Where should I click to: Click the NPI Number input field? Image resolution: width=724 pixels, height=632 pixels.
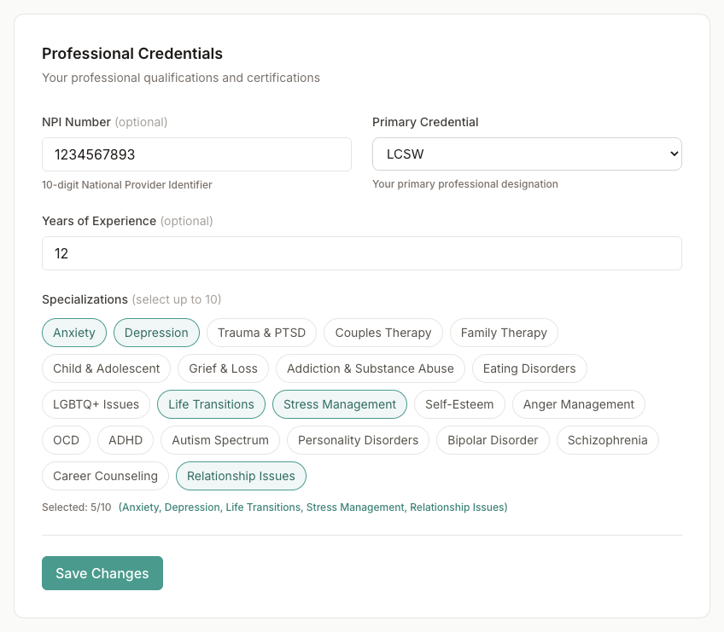pos(196,154)
